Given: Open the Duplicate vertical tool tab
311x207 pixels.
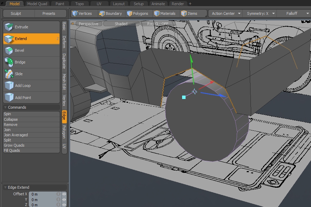Looking at the screenshot, I should point(64,61).
